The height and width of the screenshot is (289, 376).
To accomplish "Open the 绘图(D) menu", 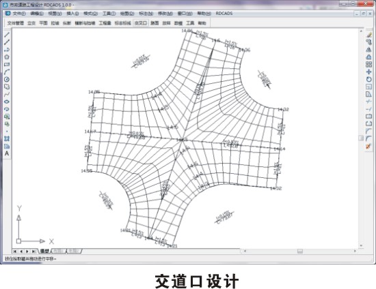I will [127, 14].
